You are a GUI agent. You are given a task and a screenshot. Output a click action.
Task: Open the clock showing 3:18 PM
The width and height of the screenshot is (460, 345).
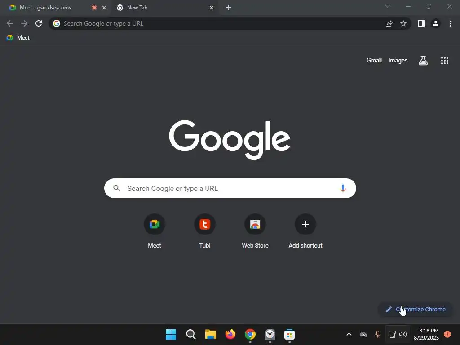pyautogui.click(x=426, y=334)
